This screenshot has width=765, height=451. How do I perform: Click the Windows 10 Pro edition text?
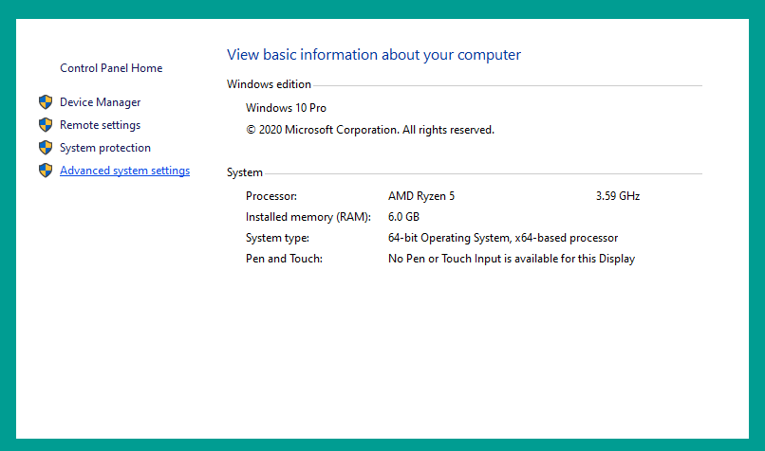click(x=286, y=108)
